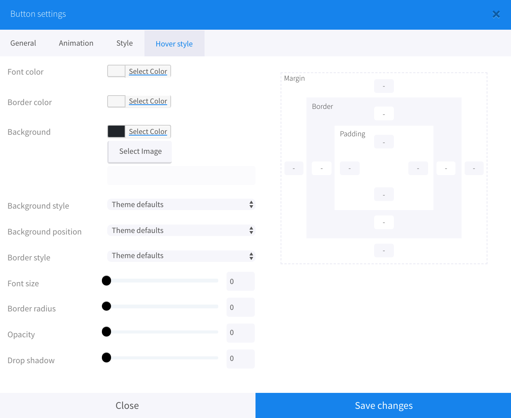The width and height of the screenshot is (511, 418).
Task: Open Select Color for Background
Action: pos(148,131)
